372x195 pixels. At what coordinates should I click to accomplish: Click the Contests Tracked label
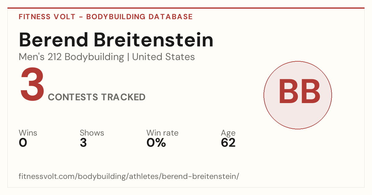click(x=97, y=97)
